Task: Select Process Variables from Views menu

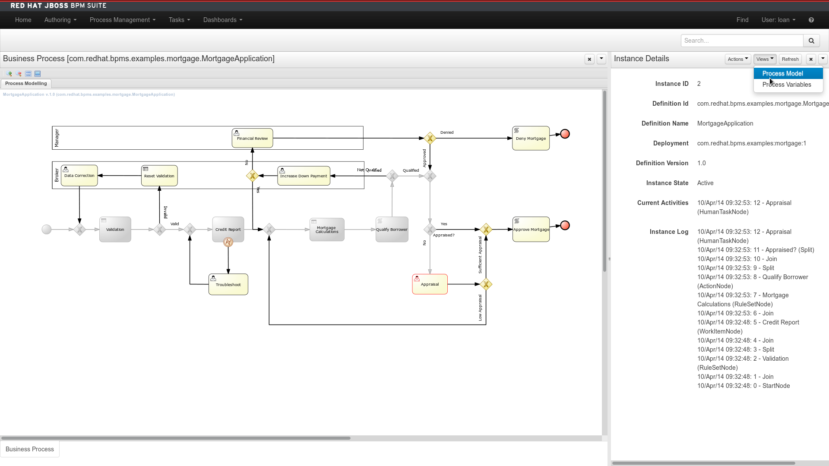Action: click(786, 85)
